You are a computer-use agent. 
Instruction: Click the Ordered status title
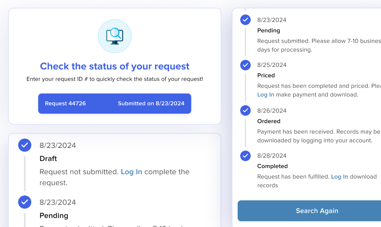coord(269,121)
